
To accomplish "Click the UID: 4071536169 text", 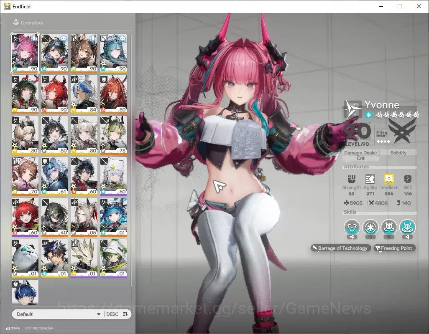I will [38, 328].
